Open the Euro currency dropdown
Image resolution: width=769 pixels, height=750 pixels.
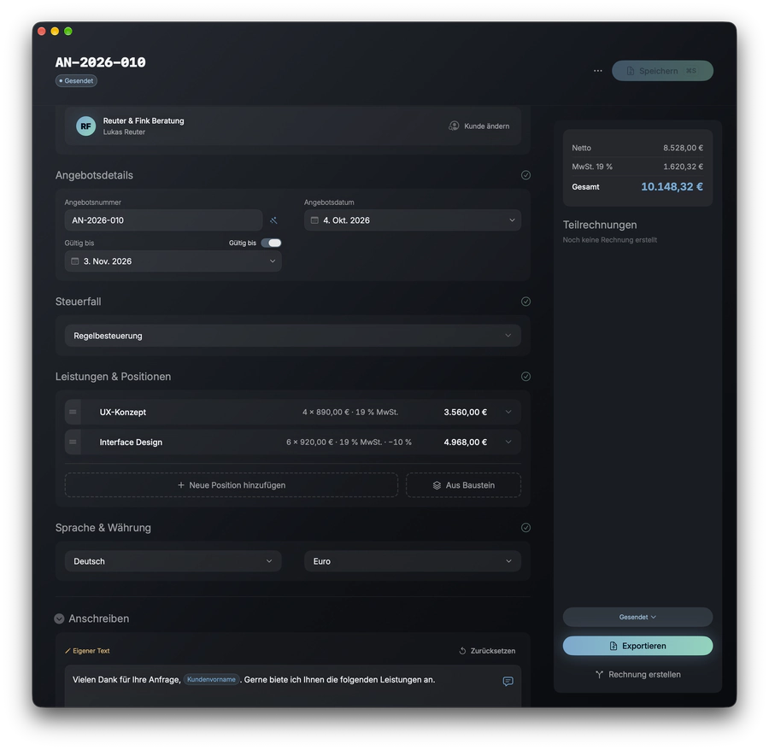413,561
